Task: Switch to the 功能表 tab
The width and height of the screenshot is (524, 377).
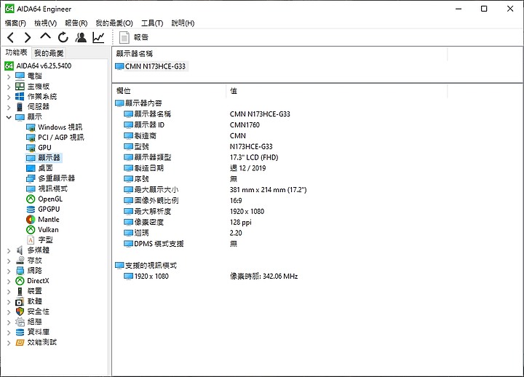Action: coord(16,52)
